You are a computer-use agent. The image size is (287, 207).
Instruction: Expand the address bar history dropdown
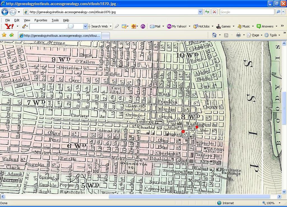200,12
